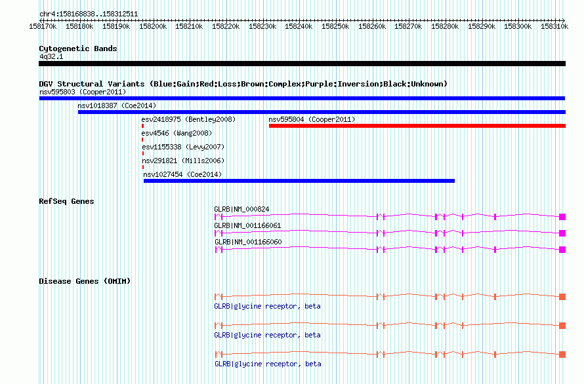Click the chr4:158168838..158312511 coordinate label
The width and height of the screenshot is (584, 384).
coord(89,14)
